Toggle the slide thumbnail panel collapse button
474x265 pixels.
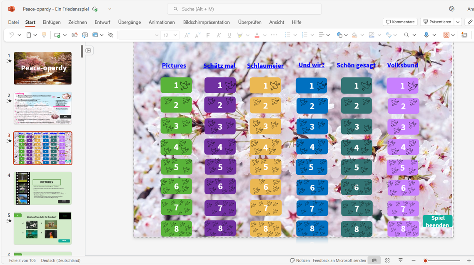click(89, 50)
